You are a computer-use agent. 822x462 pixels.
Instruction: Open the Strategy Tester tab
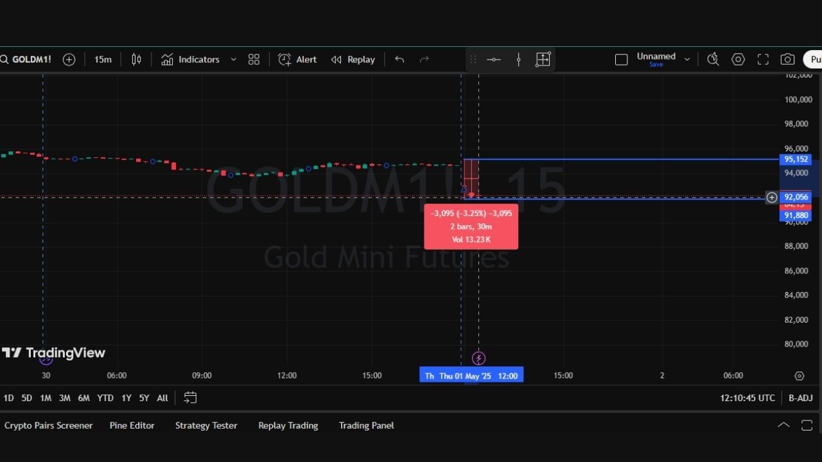point(206,425)
